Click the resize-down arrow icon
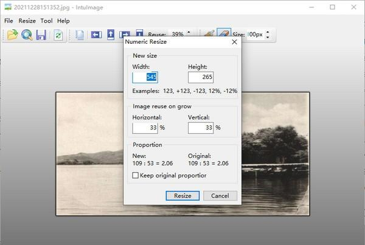Viewport: 365px width, 245px height. (139, 33)
